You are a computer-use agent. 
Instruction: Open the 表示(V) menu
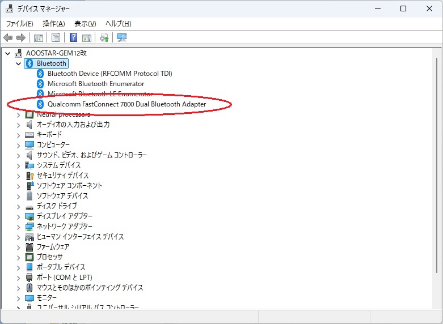click(x=85, y=24)
